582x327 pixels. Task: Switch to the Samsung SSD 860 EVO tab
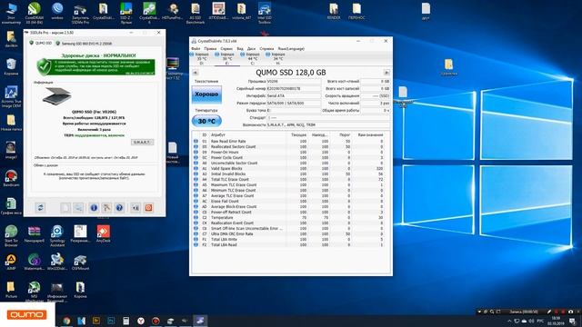[84, 44]
